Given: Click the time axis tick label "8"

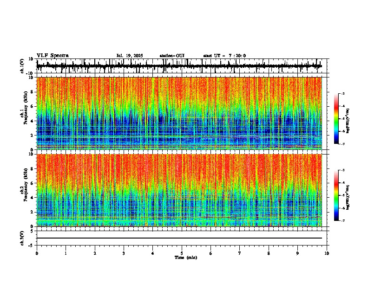Looking at the screenshot, I should point(269,253).
